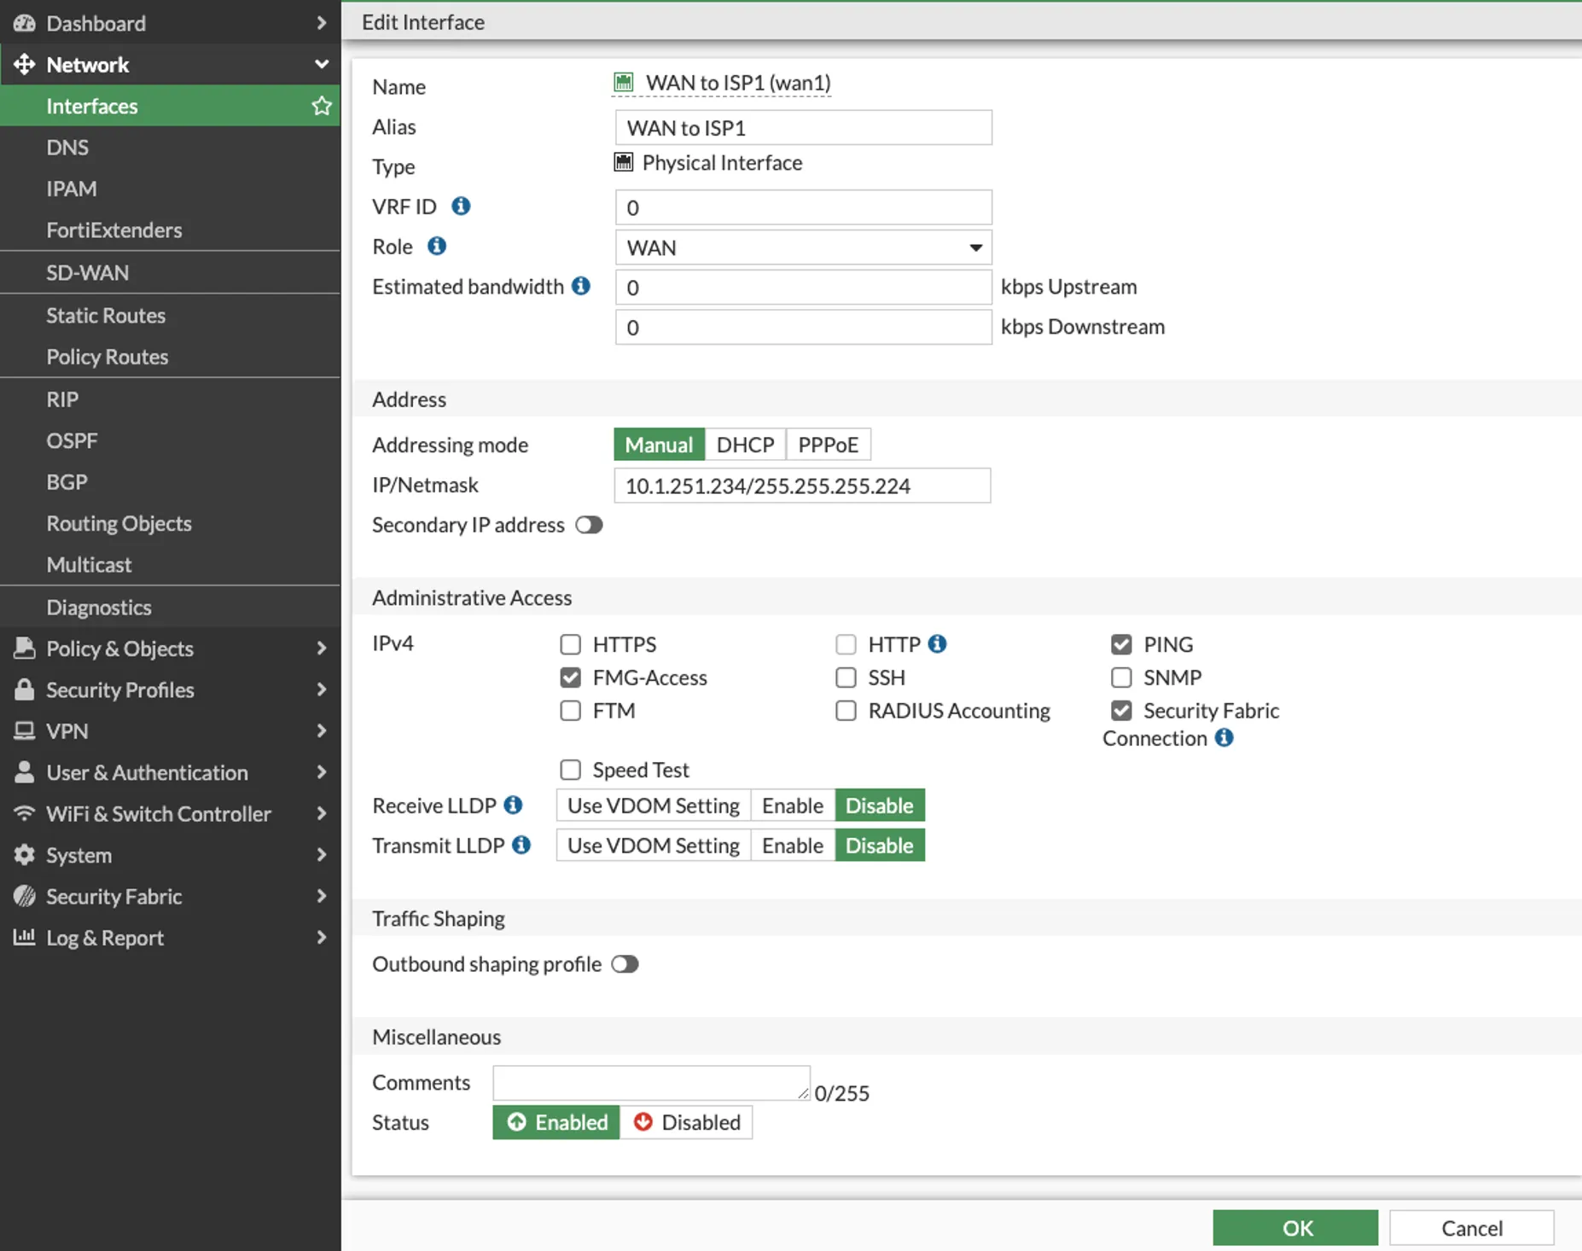Click the HTTP info icon
The width and height of the screenshot is (1582, 1251).
tap(937, 643)
